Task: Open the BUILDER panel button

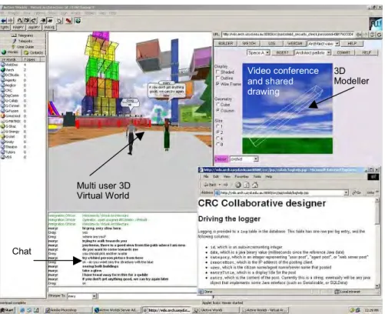Action: pos(225,44)
